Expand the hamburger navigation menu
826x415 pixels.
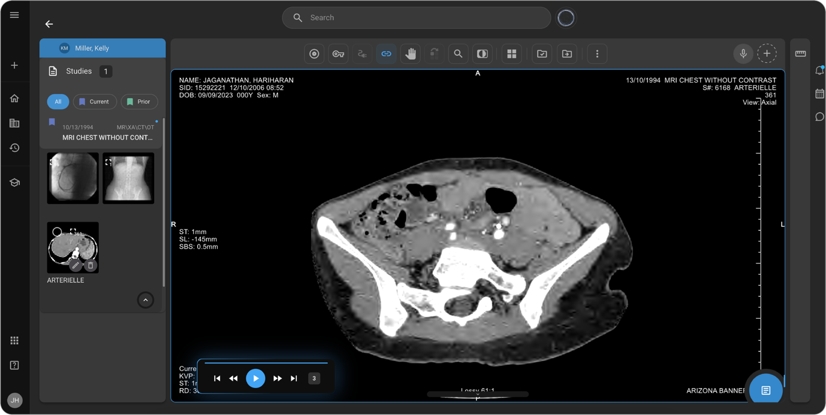14,15
